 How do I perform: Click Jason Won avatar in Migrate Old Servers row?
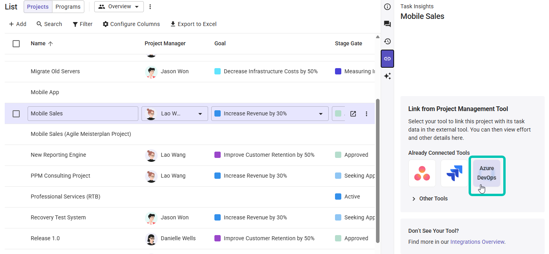(151, 72)
